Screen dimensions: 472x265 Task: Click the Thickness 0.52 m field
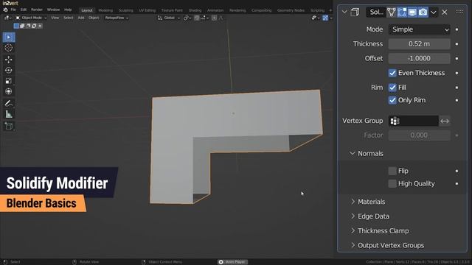(x=420, y=44)
